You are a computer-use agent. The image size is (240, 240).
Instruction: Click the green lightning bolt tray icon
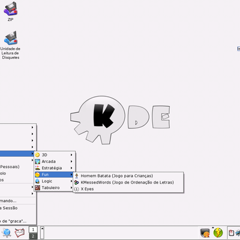click(x=218, y=233)
